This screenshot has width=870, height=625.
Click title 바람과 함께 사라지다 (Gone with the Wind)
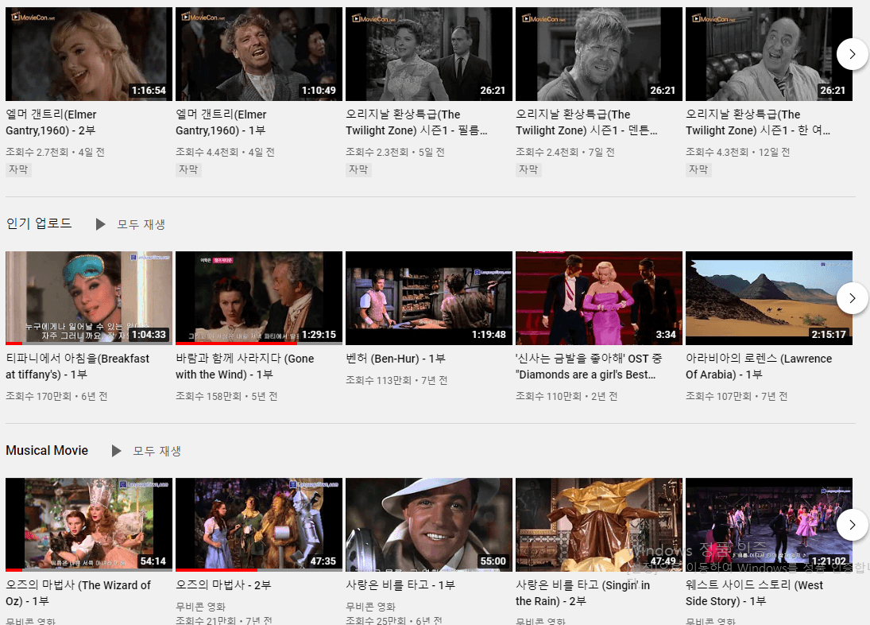pyautogui.click(x=245, y=367)
